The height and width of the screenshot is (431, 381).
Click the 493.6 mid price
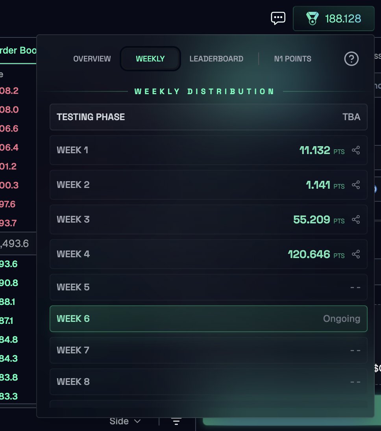pyautogui.click(x=15, y=243)
